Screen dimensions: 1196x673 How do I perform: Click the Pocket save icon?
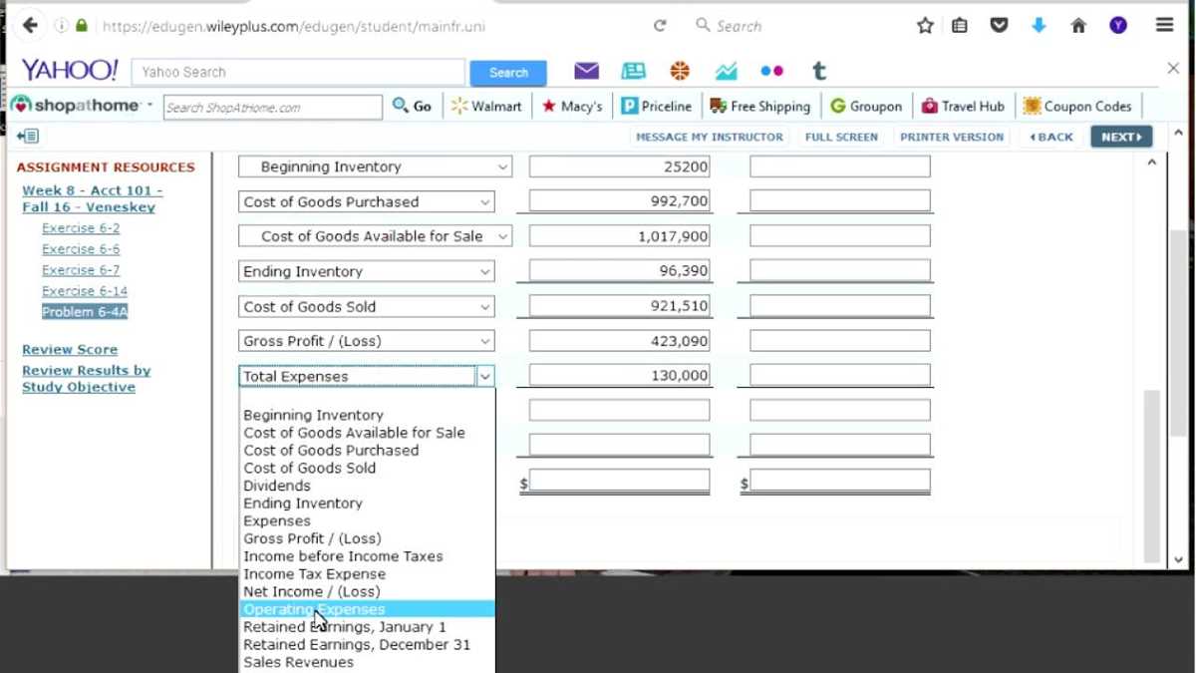pos(999,26)
